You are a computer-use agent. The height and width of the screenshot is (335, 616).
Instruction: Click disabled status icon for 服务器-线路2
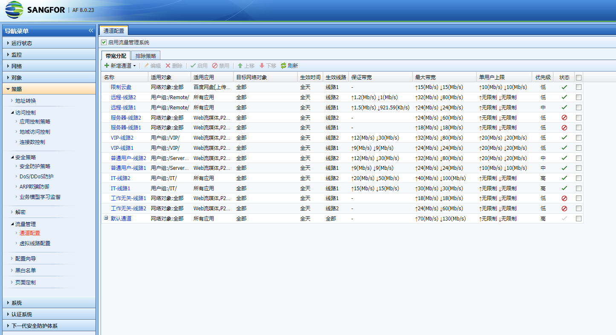(x=564, y=117)
